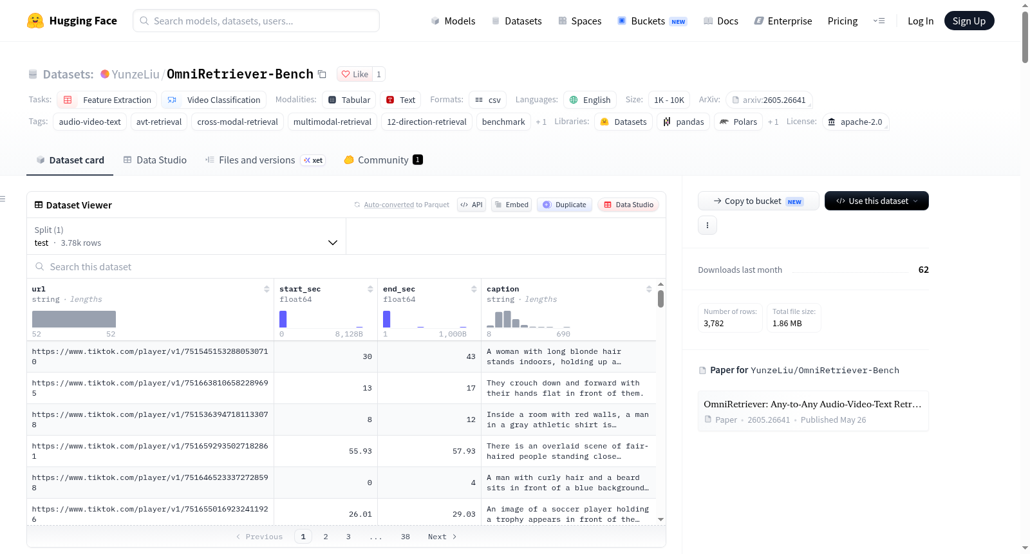This screenshot has height=554, width=1030.
Task: Show one more hidden tag
Action: pyautogui.click(x=541, y=122)
